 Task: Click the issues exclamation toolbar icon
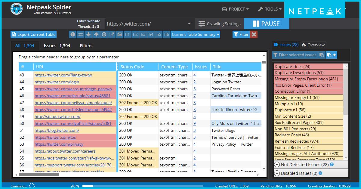click(73, 34)
